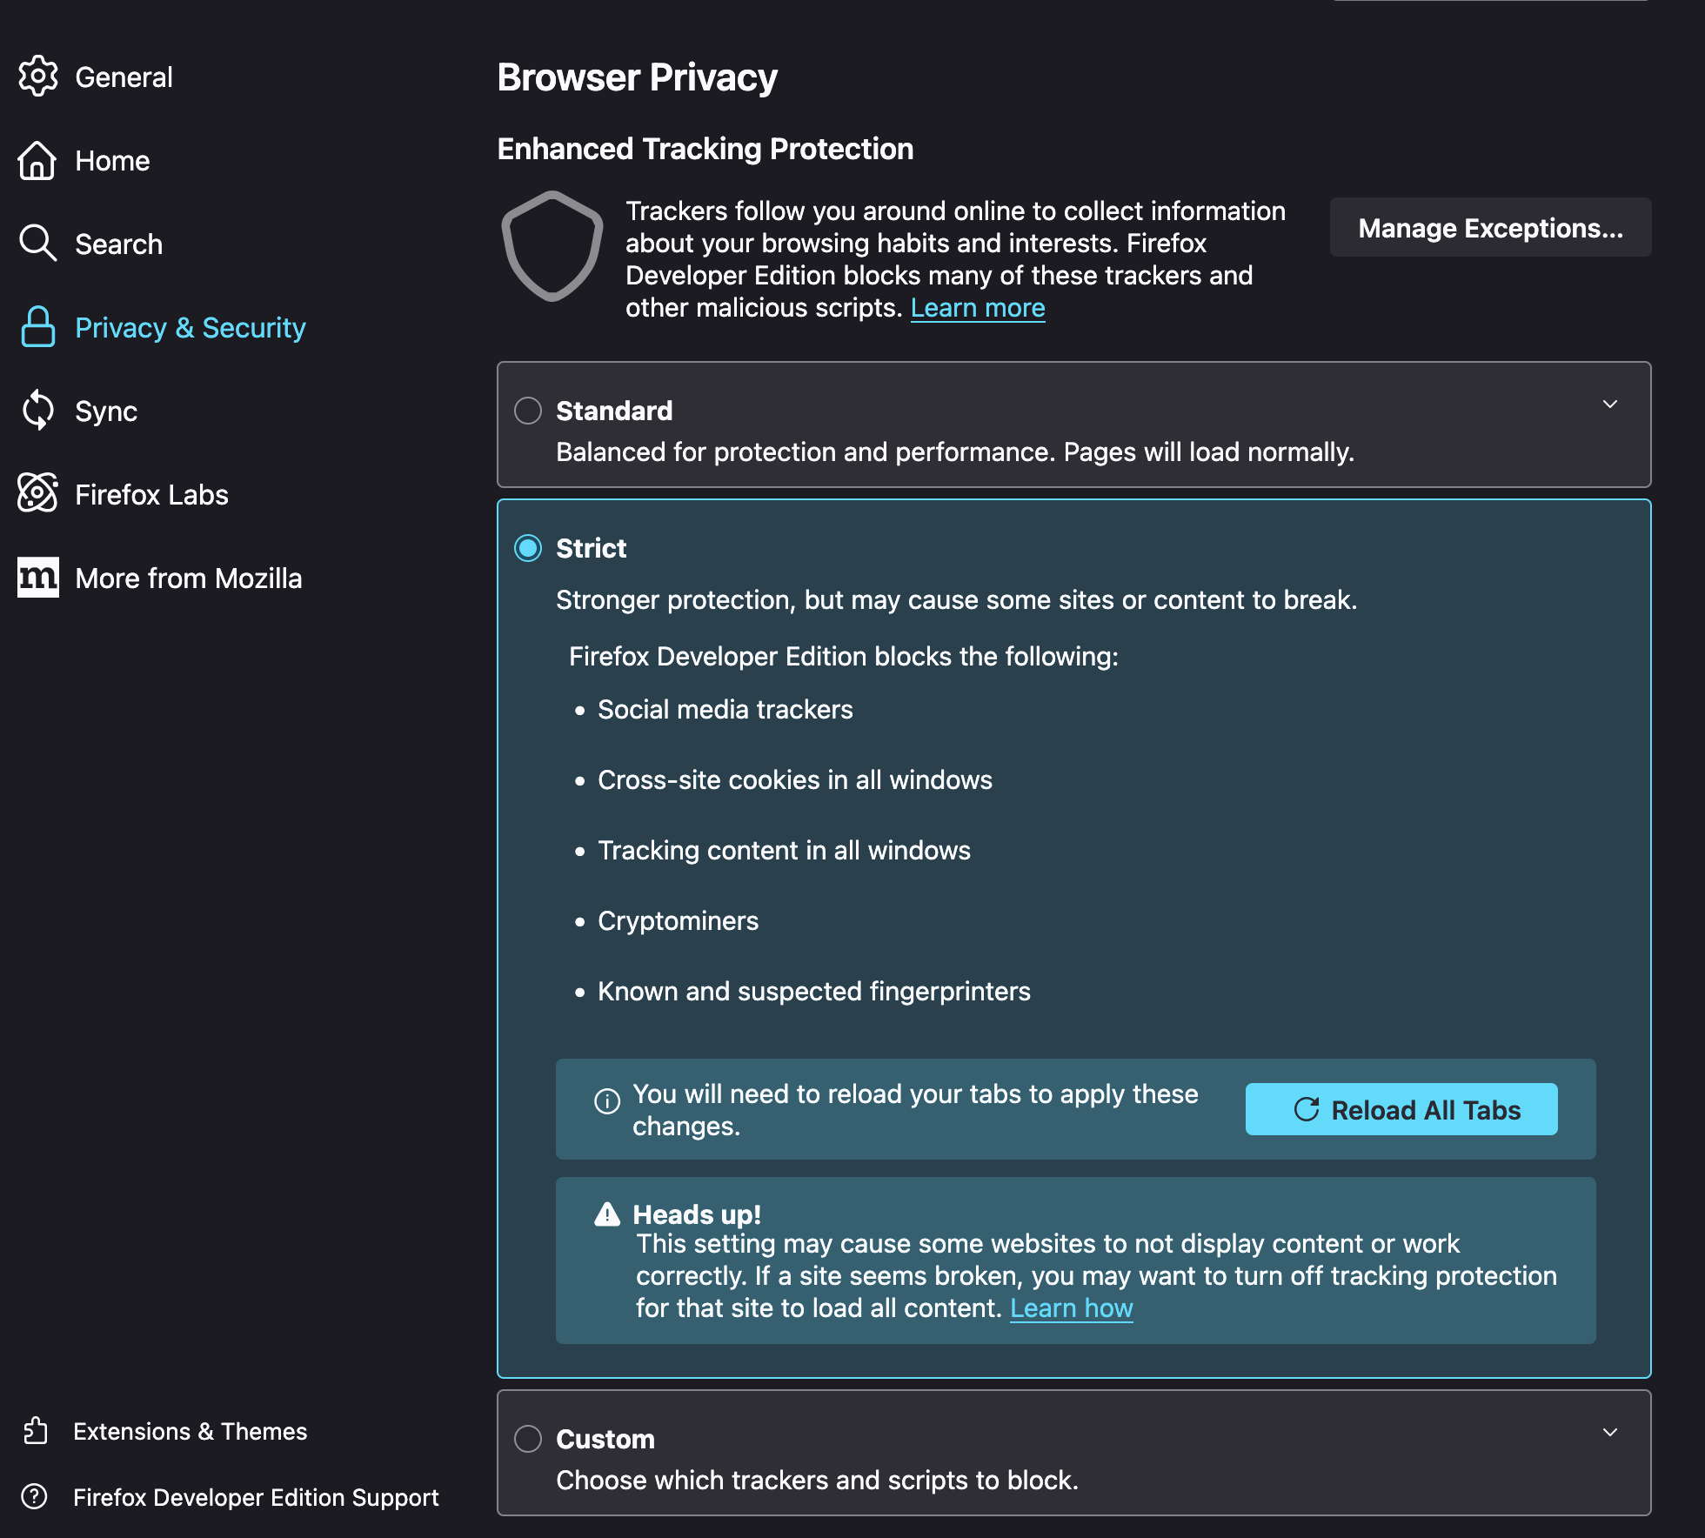1705x1538 pixels.
Task: Go to More from Mozilla category
Action: click(x=188, y=578)
